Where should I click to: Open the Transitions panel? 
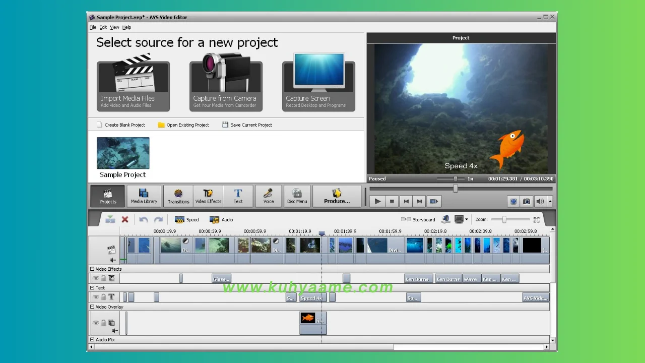pos(178,196)
